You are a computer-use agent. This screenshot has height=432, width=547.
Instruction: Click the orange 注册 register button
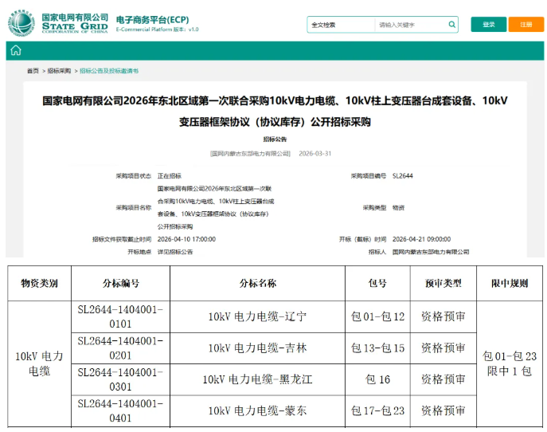coord(526,25)
